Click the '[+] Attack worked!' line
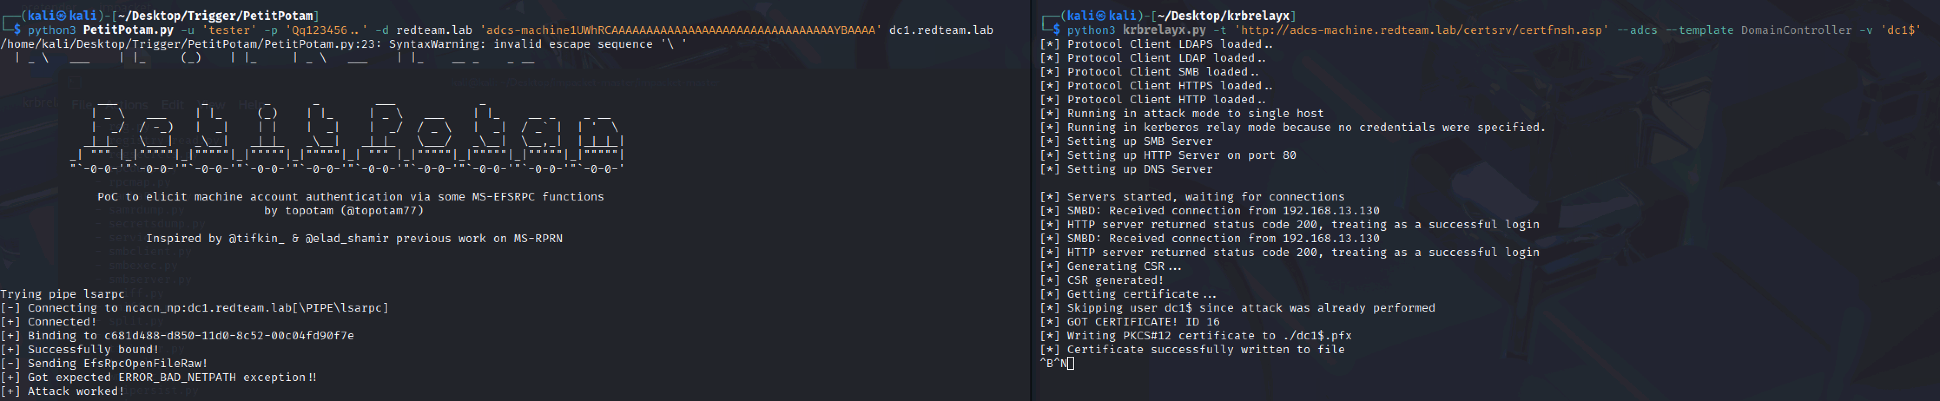 [63, 391]
